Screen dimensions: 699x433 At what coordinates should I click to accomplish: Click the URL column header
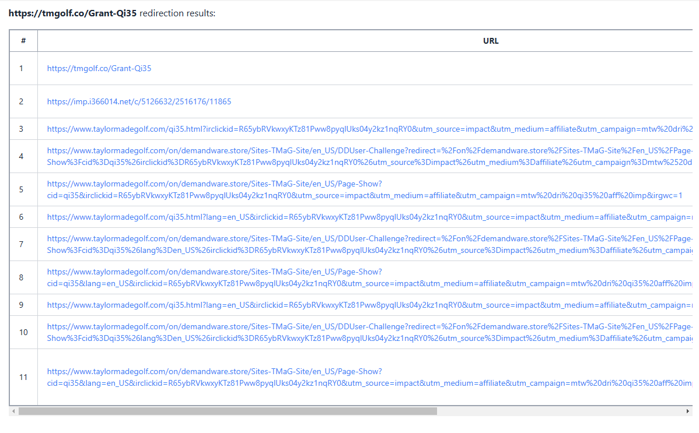pos(491,41)
